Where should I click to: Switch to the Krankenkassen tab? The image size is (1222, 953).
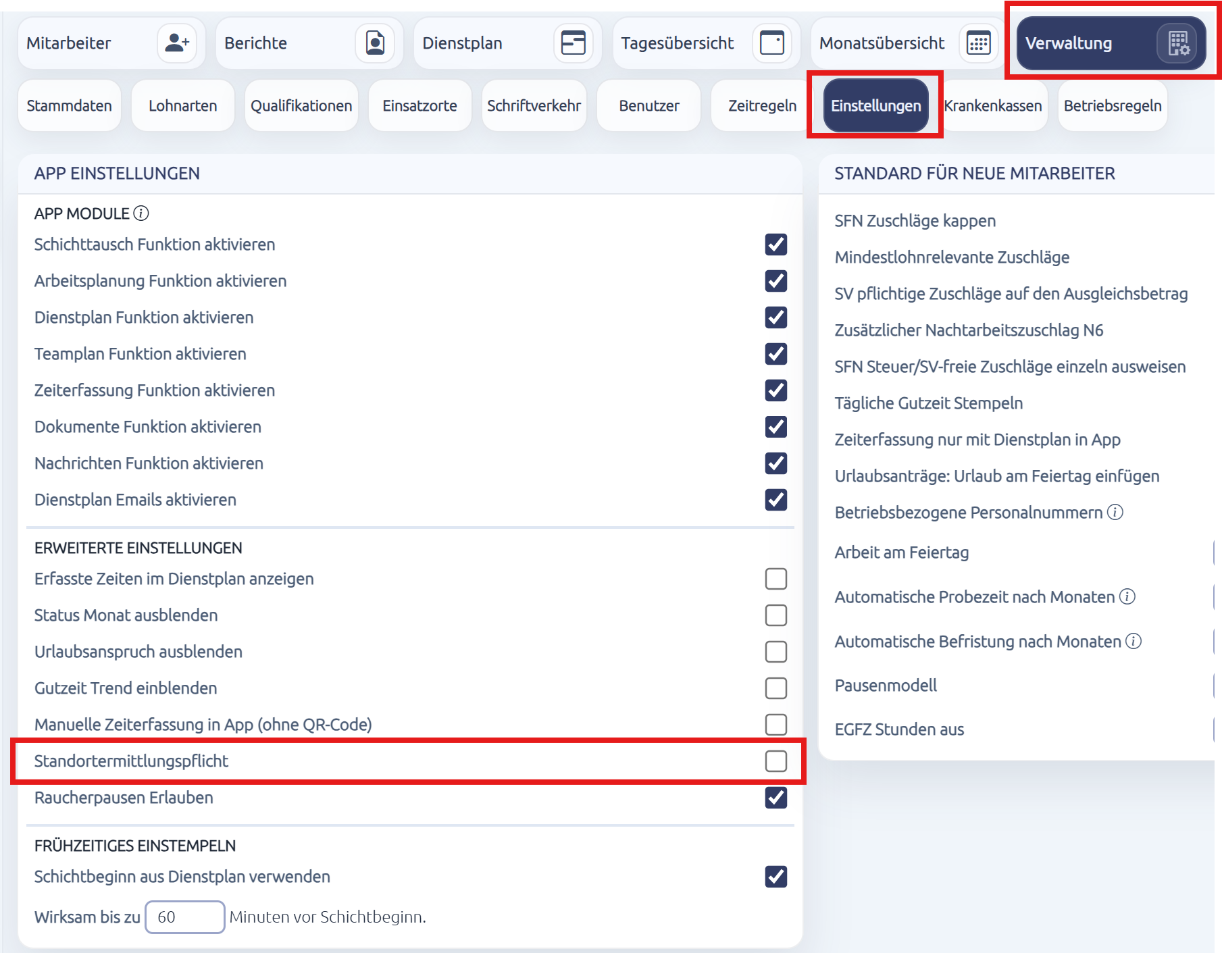pyautogui.click(x=993, y=106)
